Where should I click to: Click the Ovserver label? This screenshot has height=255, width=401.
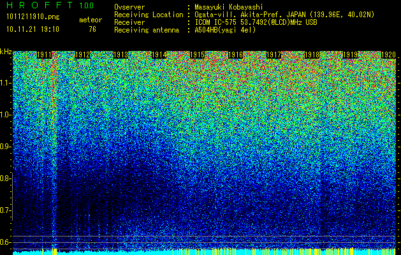129,7
